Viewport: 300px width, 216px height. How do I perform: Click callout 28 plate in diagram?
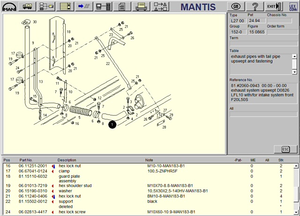click(164, 127)
